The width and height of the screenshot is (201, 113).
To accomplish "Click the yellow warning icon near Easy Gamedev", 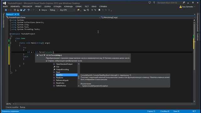I will (x=181, y=7).
